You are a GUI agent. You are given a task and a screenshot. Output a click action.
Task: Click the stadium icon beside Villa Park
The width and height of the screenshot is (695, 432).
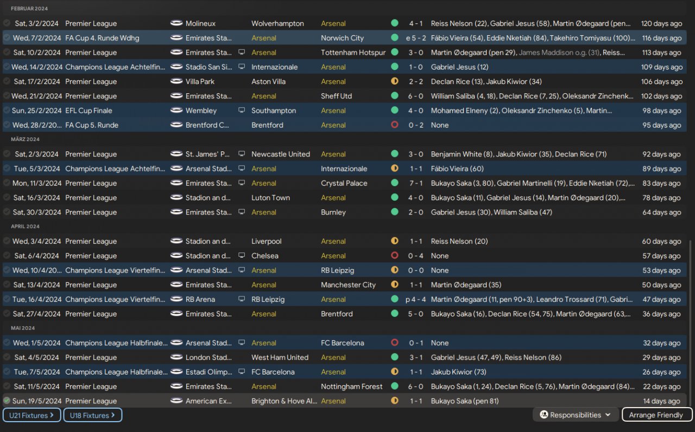(x=176, y=82)
